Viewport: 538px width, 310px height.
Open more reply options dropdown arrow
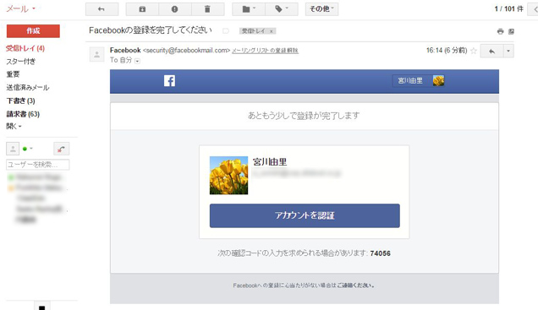(508, 51)
